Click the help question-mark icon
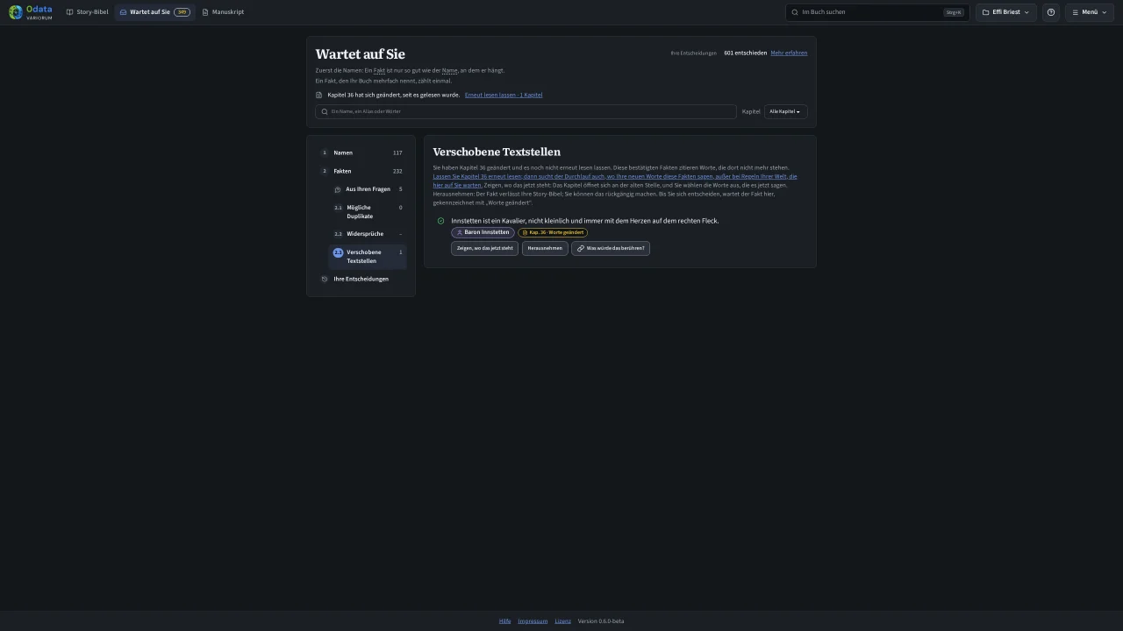 pos(1051,12)
